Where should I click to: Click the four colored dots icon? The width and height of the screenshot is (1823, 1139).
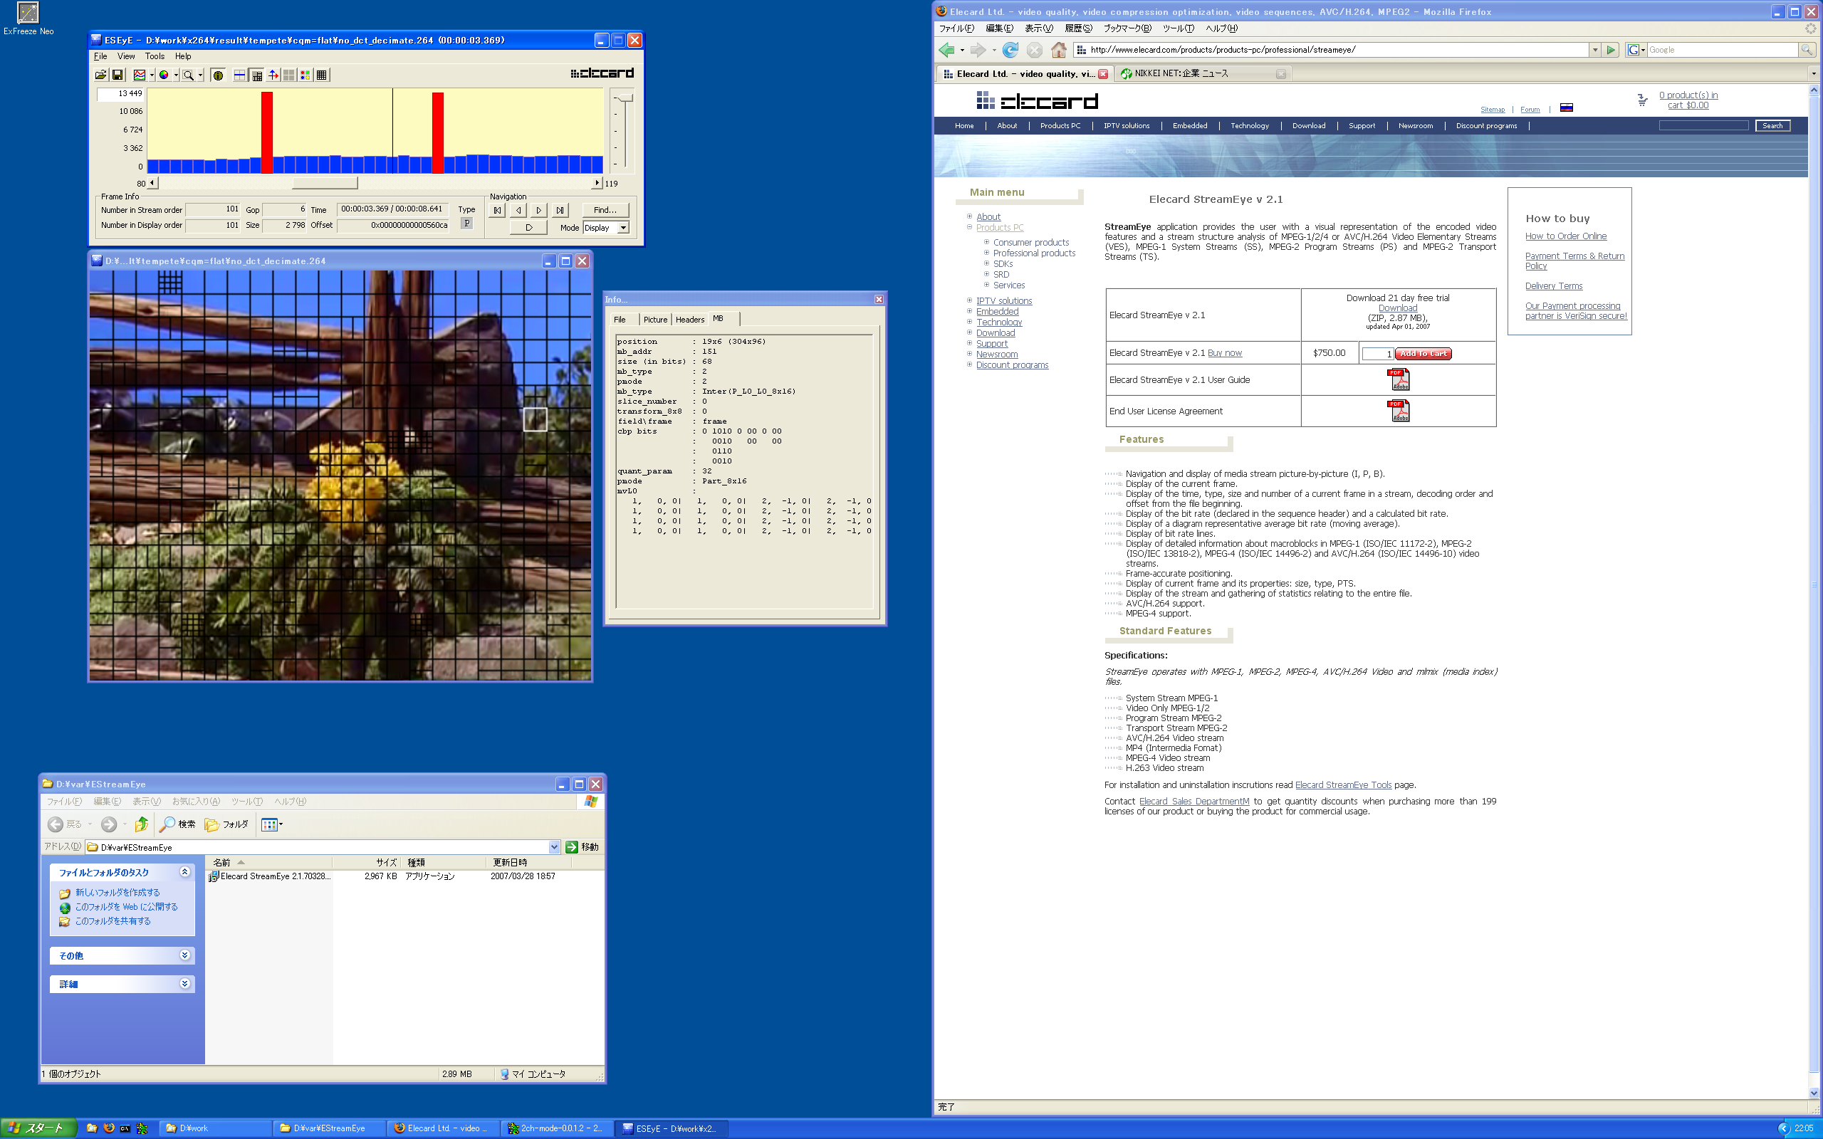point(305,75)
